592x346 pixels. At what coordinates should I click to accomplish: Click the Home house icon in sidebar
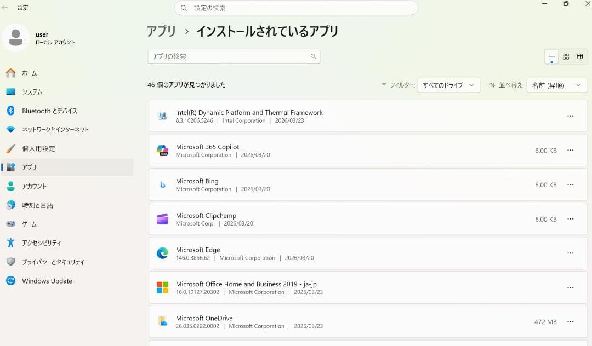[10, 73]
